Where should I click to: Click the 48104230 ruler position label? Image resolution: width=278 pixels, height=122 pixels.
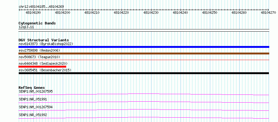coord(151,13)
